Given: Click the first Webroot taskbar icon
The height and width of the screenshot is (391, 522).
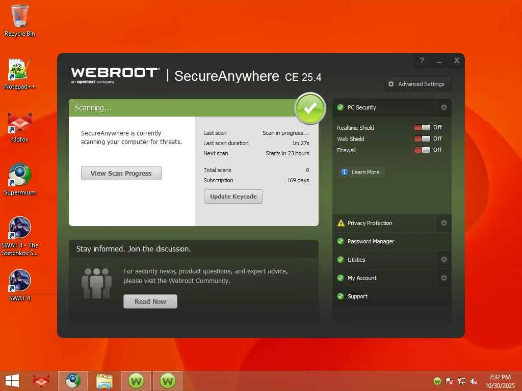Looking at the screenshot, I should (x=136, y=381).
